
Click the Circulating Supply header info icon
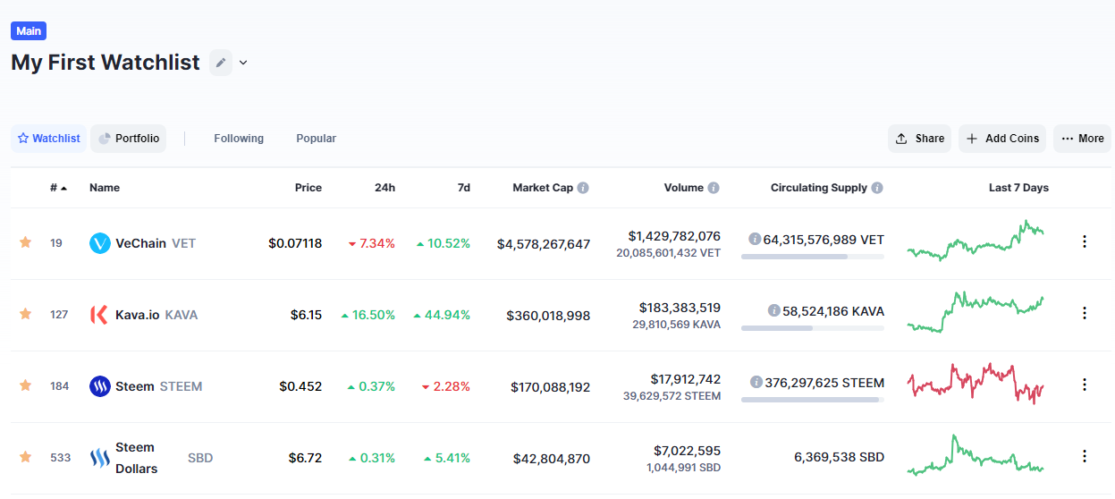(877, 188)
